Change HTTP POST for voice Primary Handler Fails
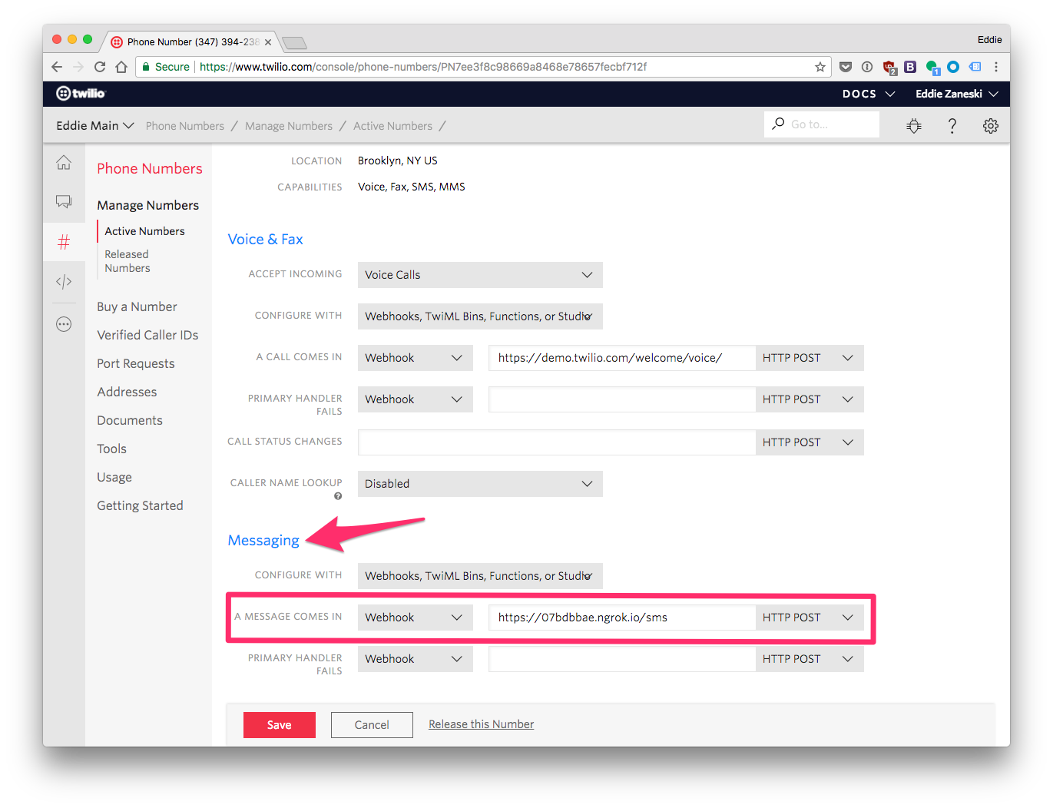The height and width of the screenshot is (808, 1053). [810, 399]
